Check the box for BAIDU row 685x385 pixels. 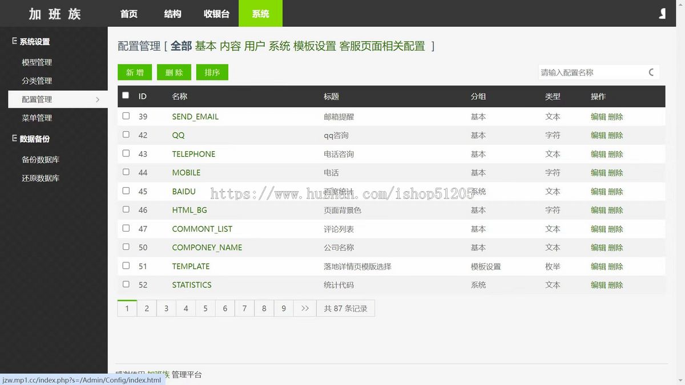tap(126, 191)
